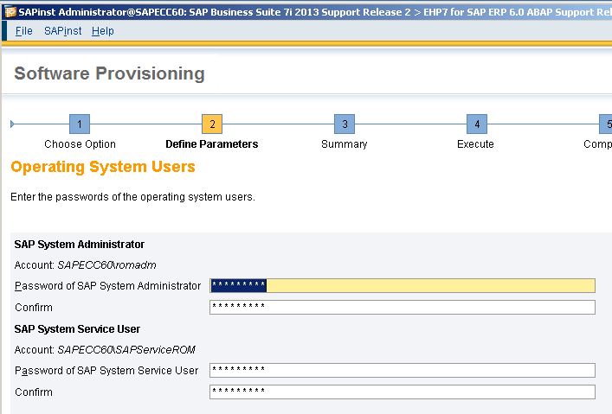Open the Help menu
The width and height of the screenshot is (612, 414).
[103, 31]
